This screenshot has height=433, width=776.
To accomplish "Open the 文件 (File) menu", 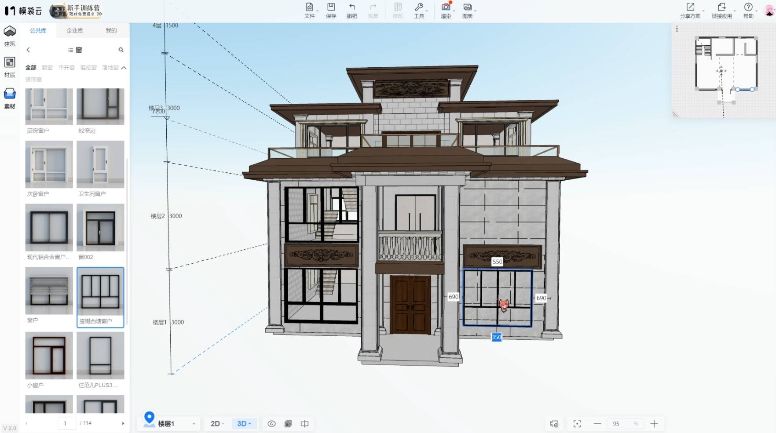I will (x=310, y=10).
